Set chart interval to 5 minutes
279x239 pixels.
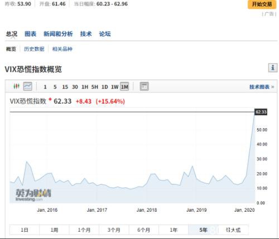(55, 87)
